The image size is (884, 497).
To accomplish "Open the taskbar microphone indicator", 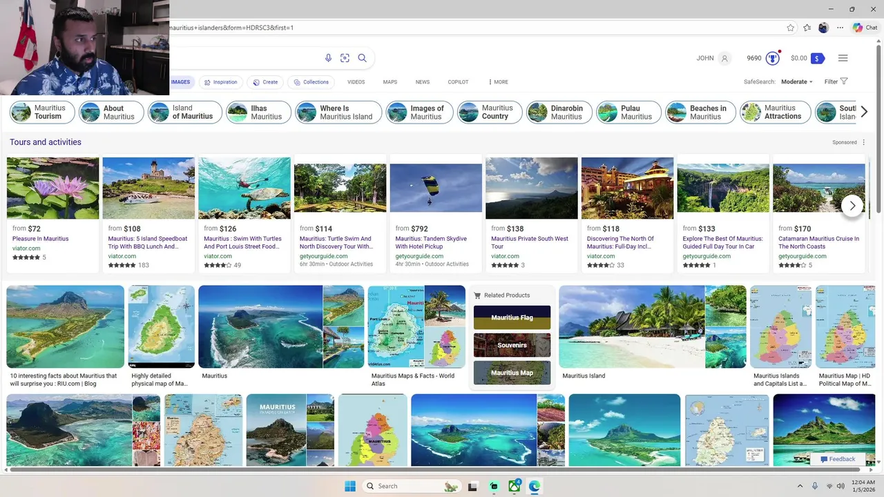I will pyautogui.click(x=815, y=486).
